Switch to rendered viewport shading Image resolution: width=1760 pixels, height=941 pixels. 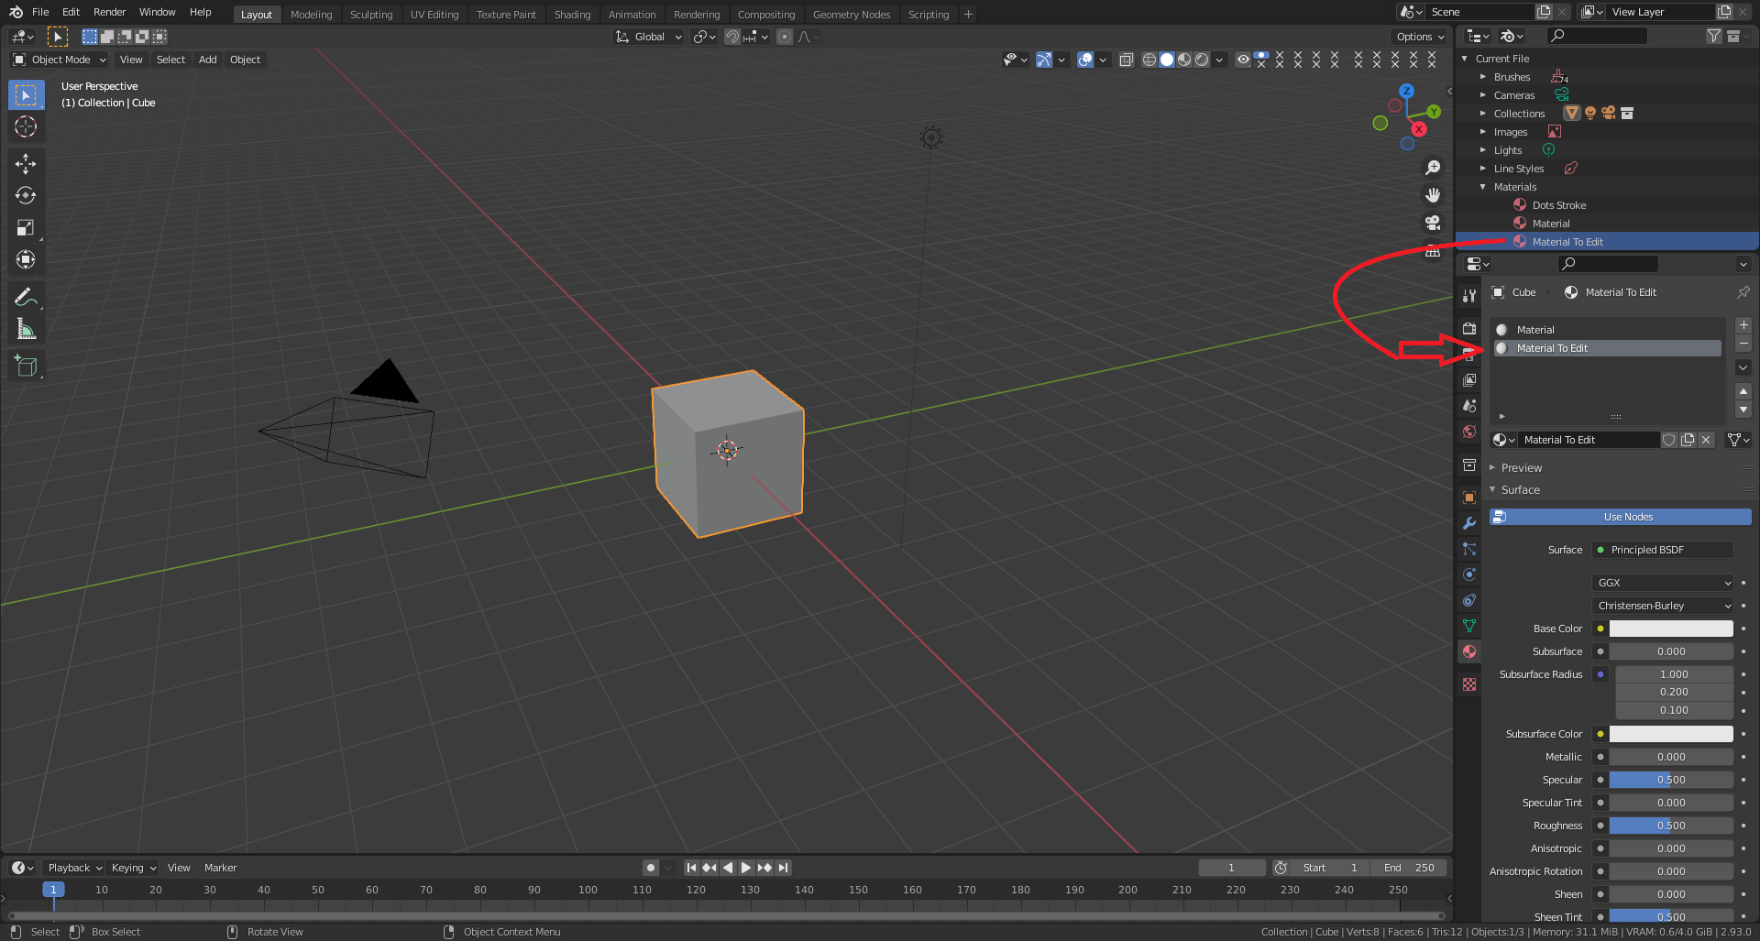tap(1202, 60)
